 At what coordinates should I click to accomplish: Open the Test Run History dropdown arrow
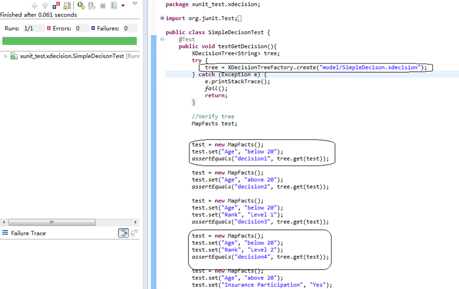tap(123, 5)
